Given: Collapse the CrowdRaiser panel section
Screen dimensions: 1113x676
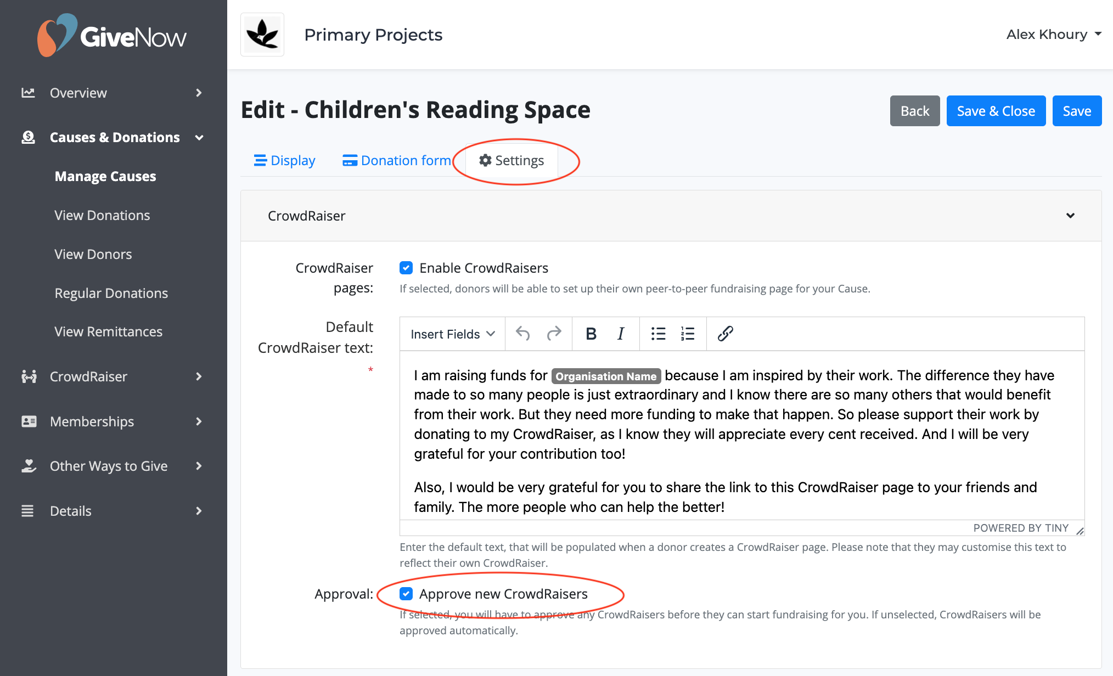Looking at the screenshot, I should (1070, 216).
